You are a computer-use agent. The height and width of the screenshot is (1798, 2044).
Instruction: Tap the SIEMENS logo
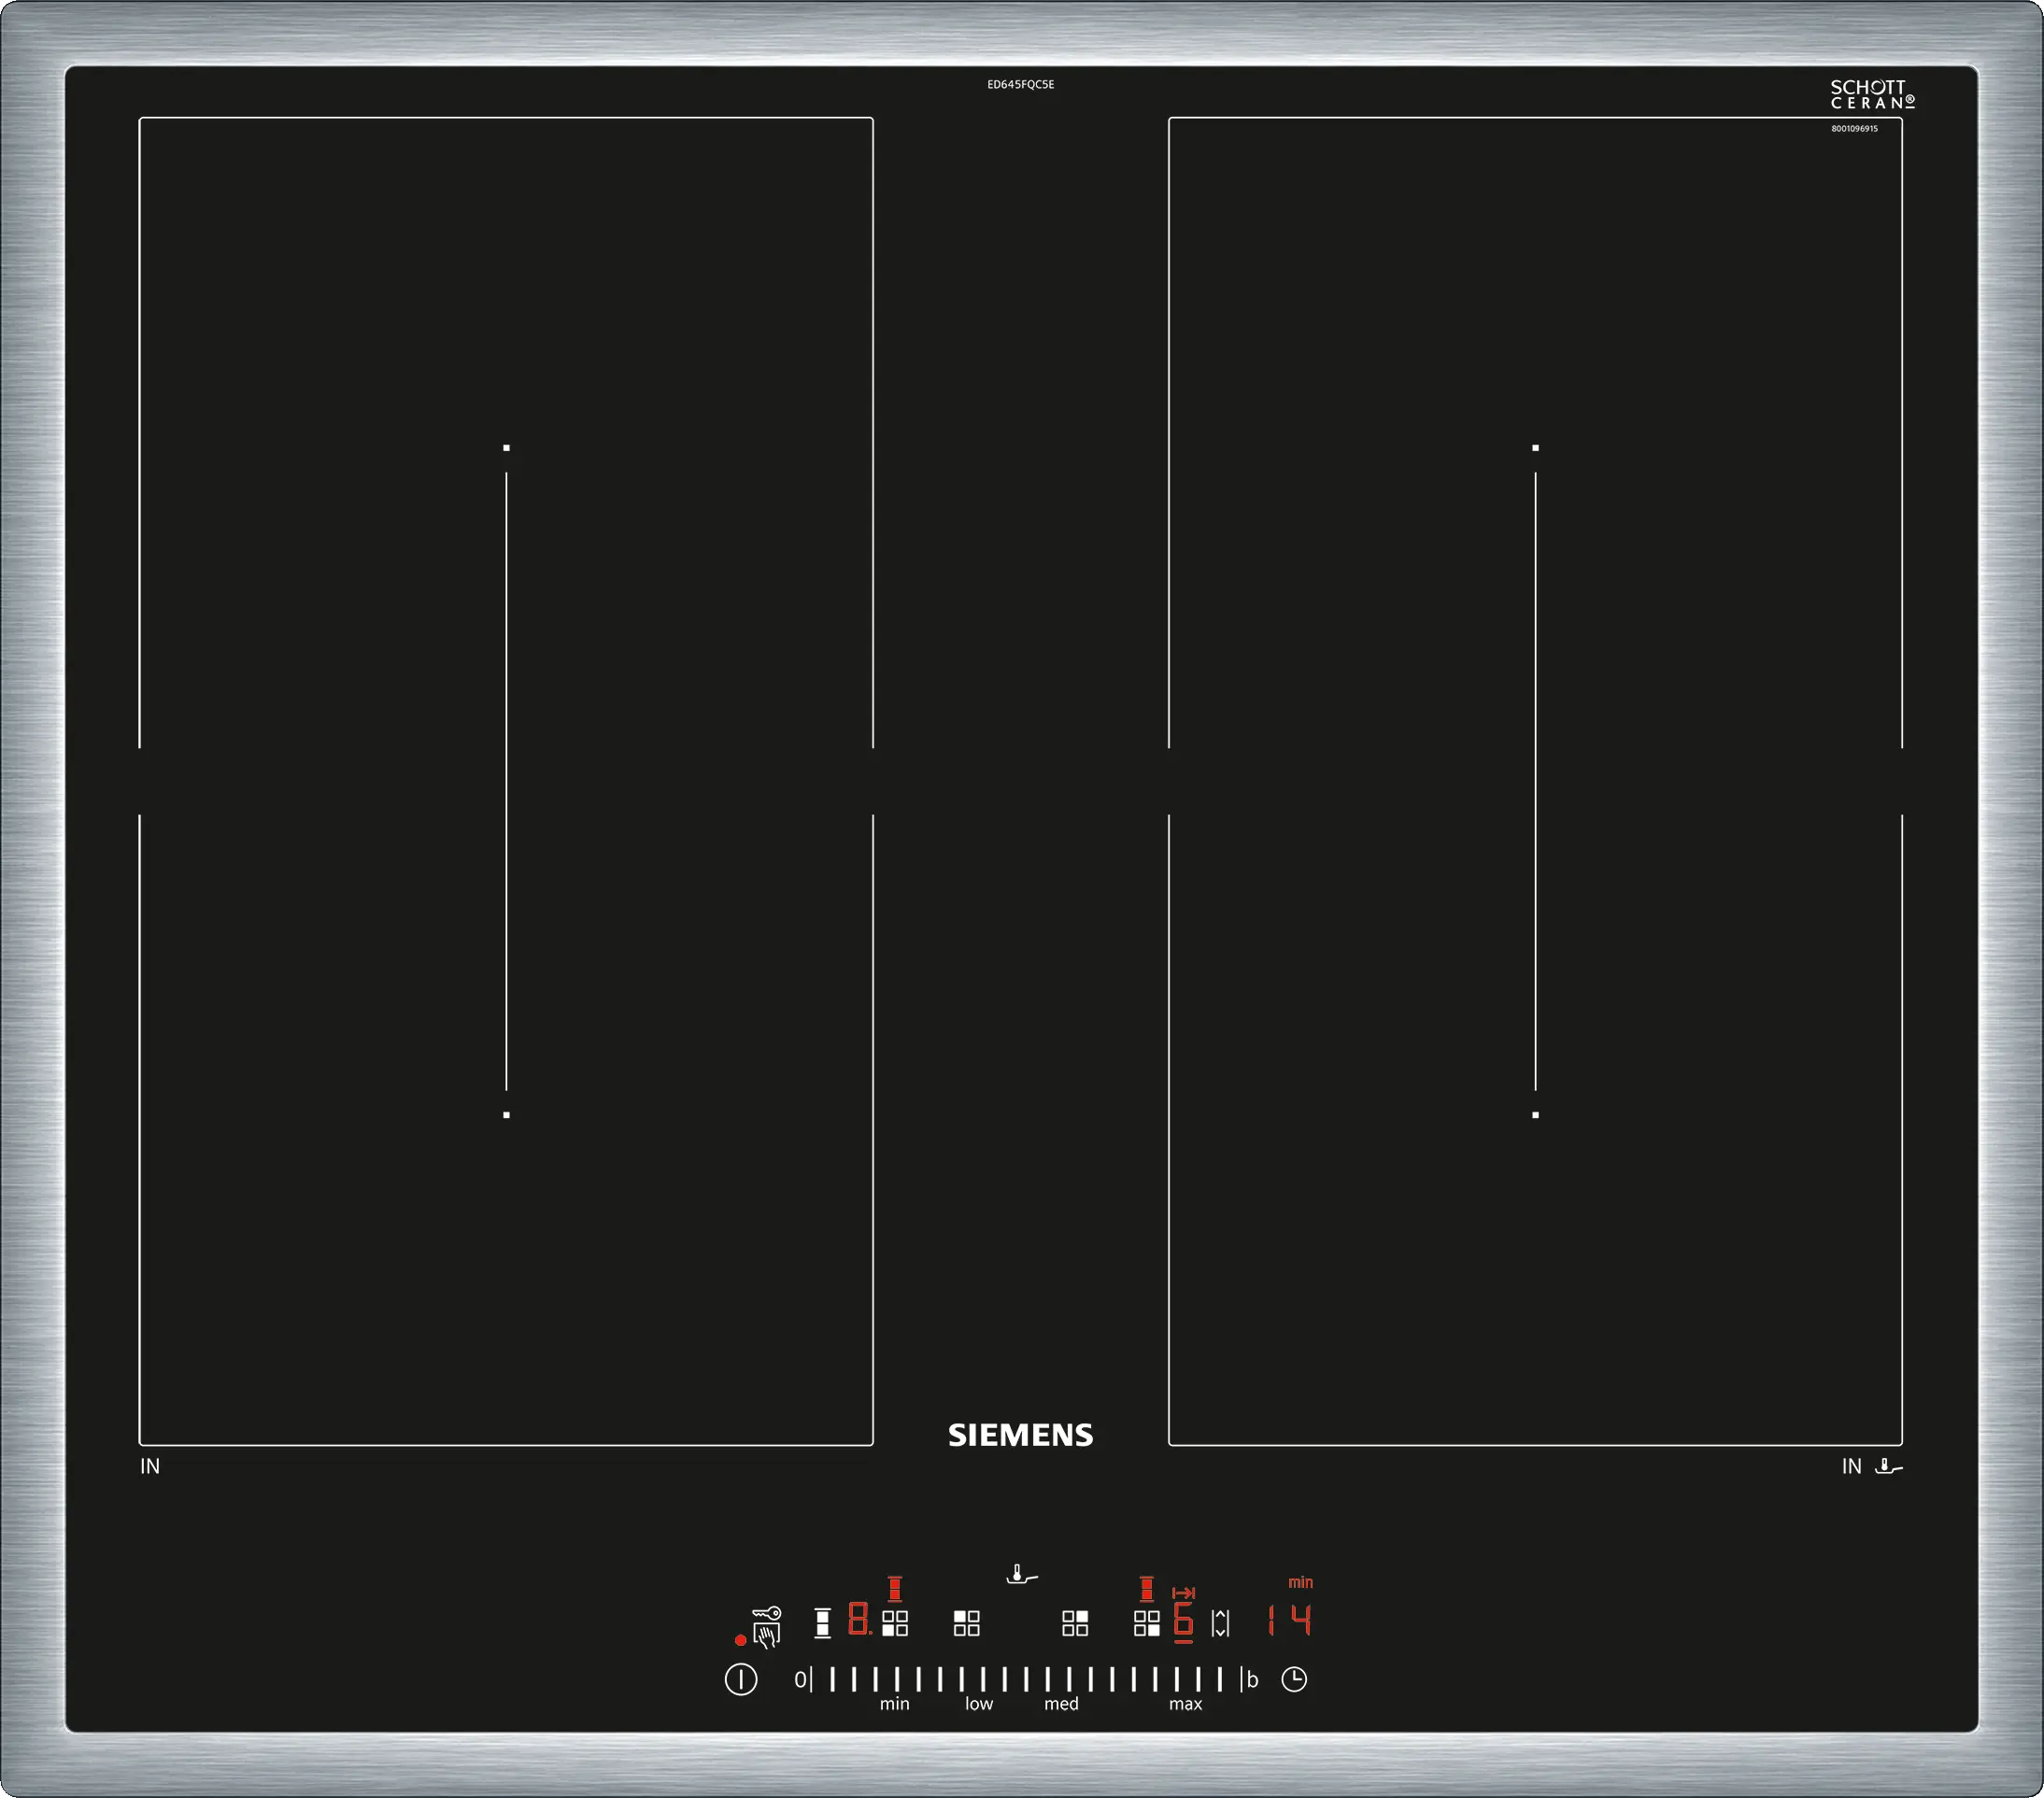pyautogui.click(x=1020, y=1435)
